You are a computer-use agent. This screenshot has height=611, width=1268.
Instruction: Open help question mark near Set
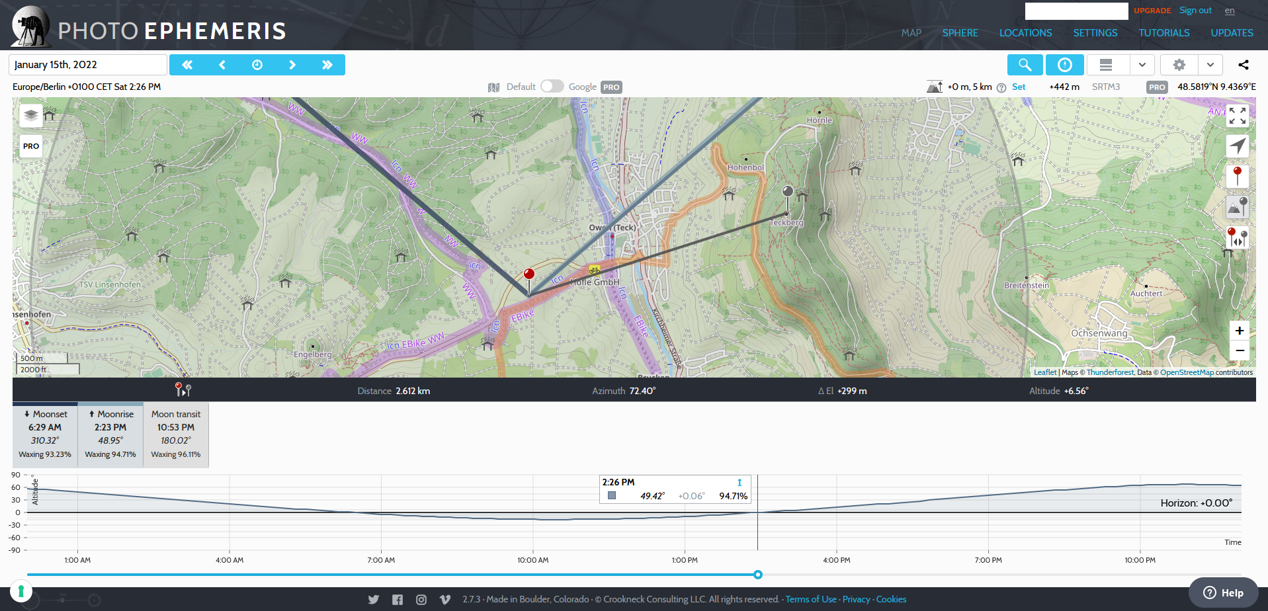tap(1001, 87)
